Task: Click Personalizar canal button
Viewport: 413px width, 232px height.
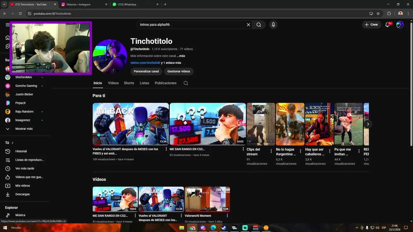Action: tap(146, 71)
